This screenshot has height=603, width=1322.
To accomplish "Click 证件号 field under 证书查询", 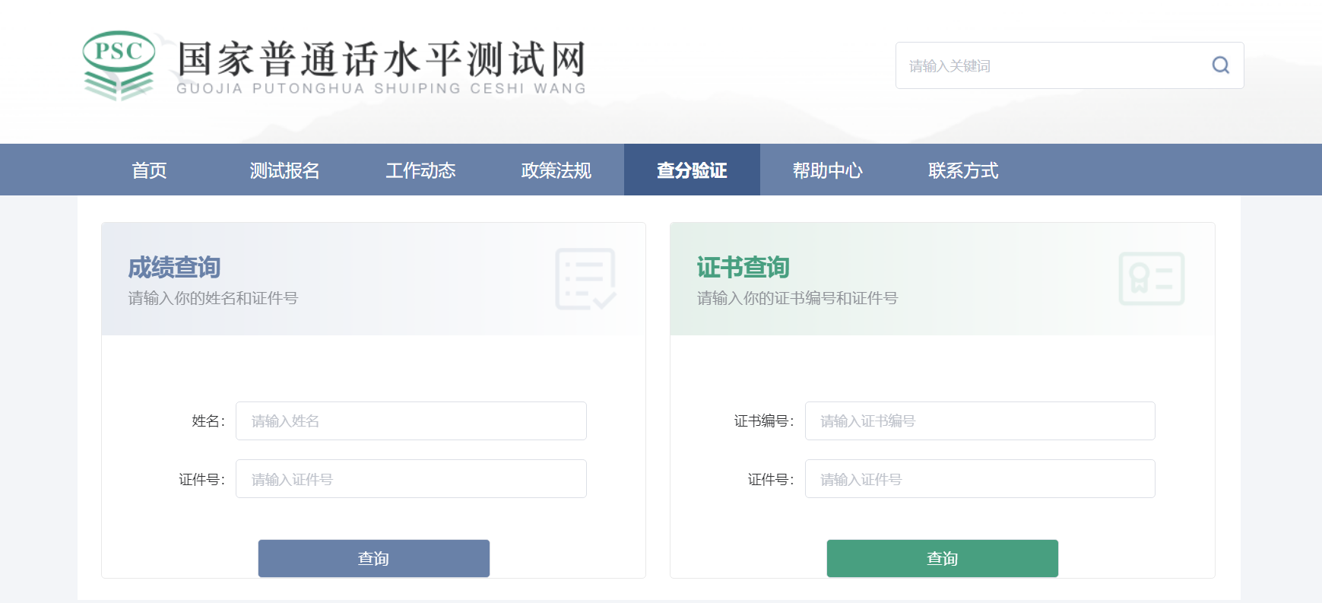I will pyautogui.click(x=979, y=479).
